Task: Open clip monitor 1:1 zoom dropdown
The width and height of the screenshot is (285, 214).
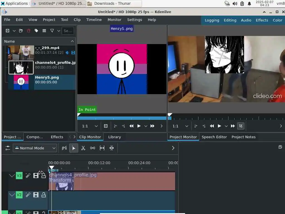Action: click(x=90, y=126)
